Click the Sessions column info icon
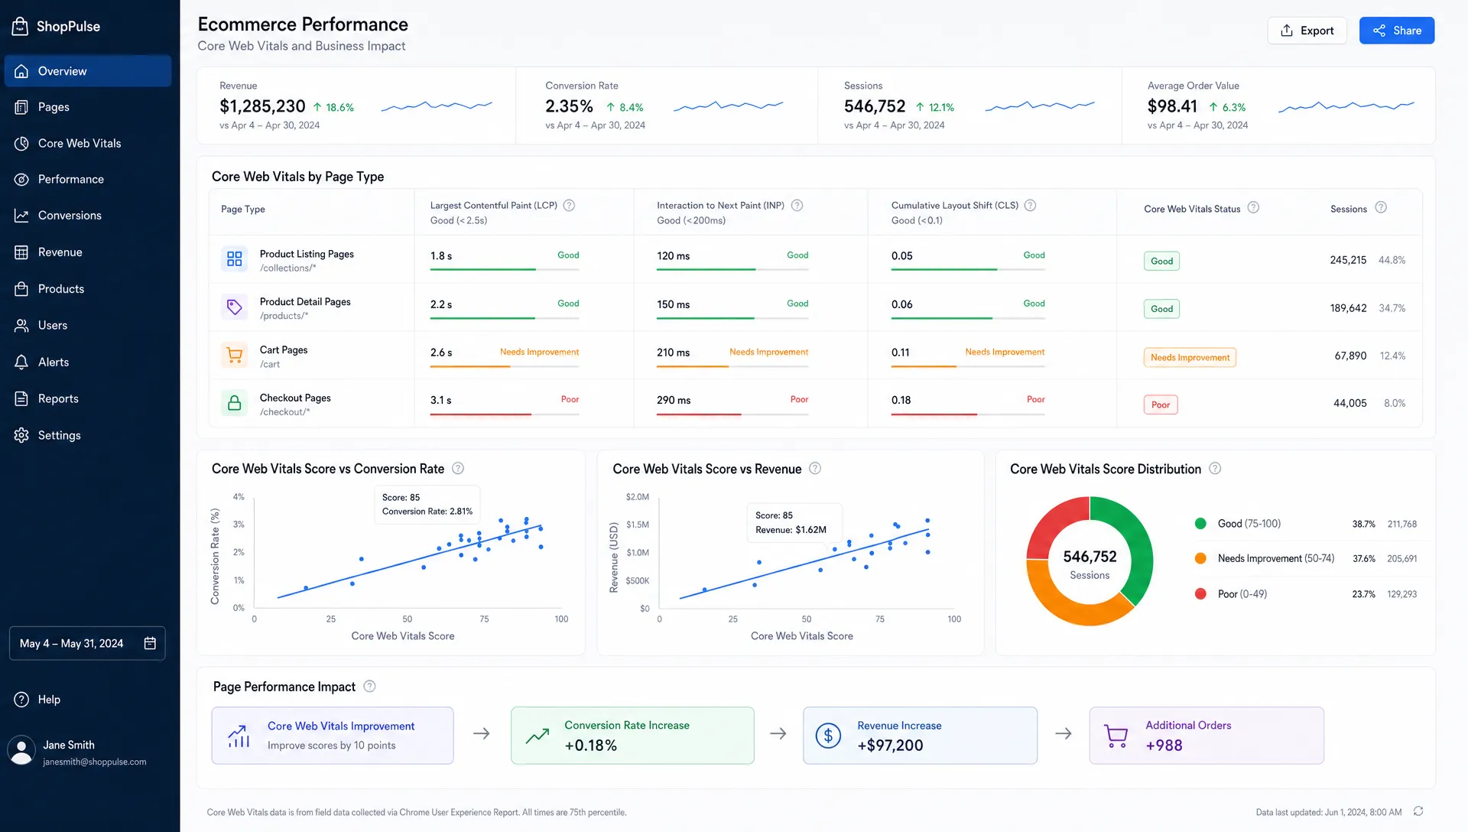 pos(1381,207)
